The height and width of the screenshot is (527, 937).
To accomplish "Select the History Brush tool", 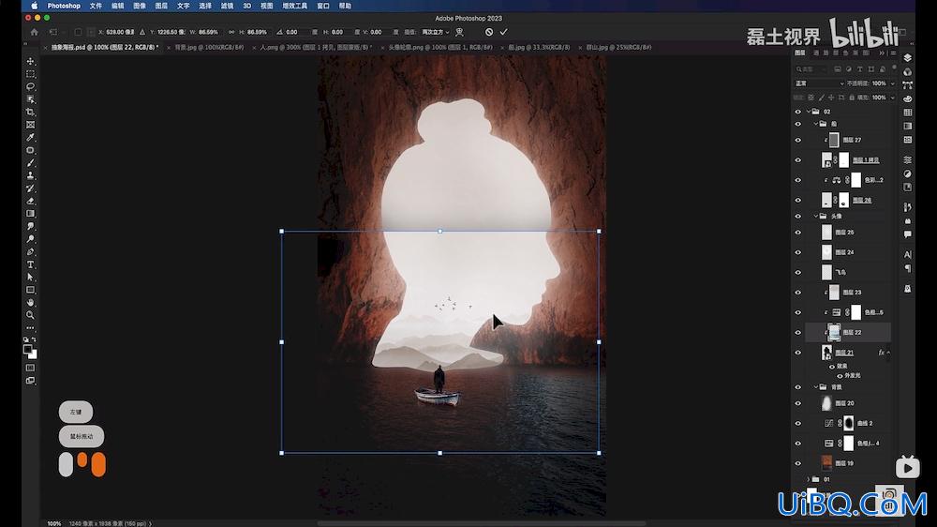I will [x=31, y=188].
